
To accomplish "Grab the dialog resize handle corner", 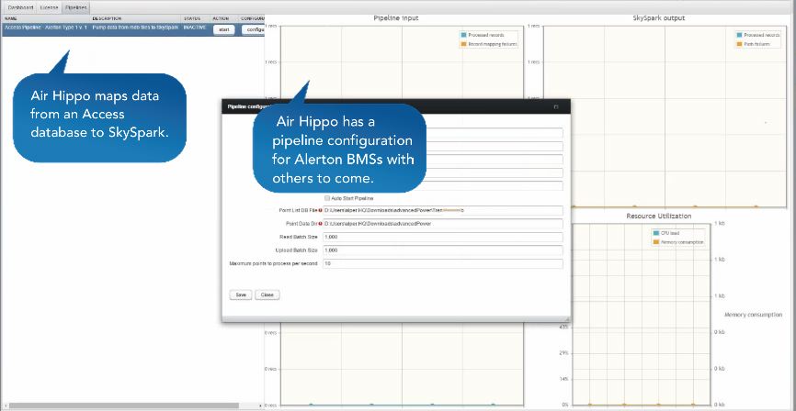I will [567, 319].
